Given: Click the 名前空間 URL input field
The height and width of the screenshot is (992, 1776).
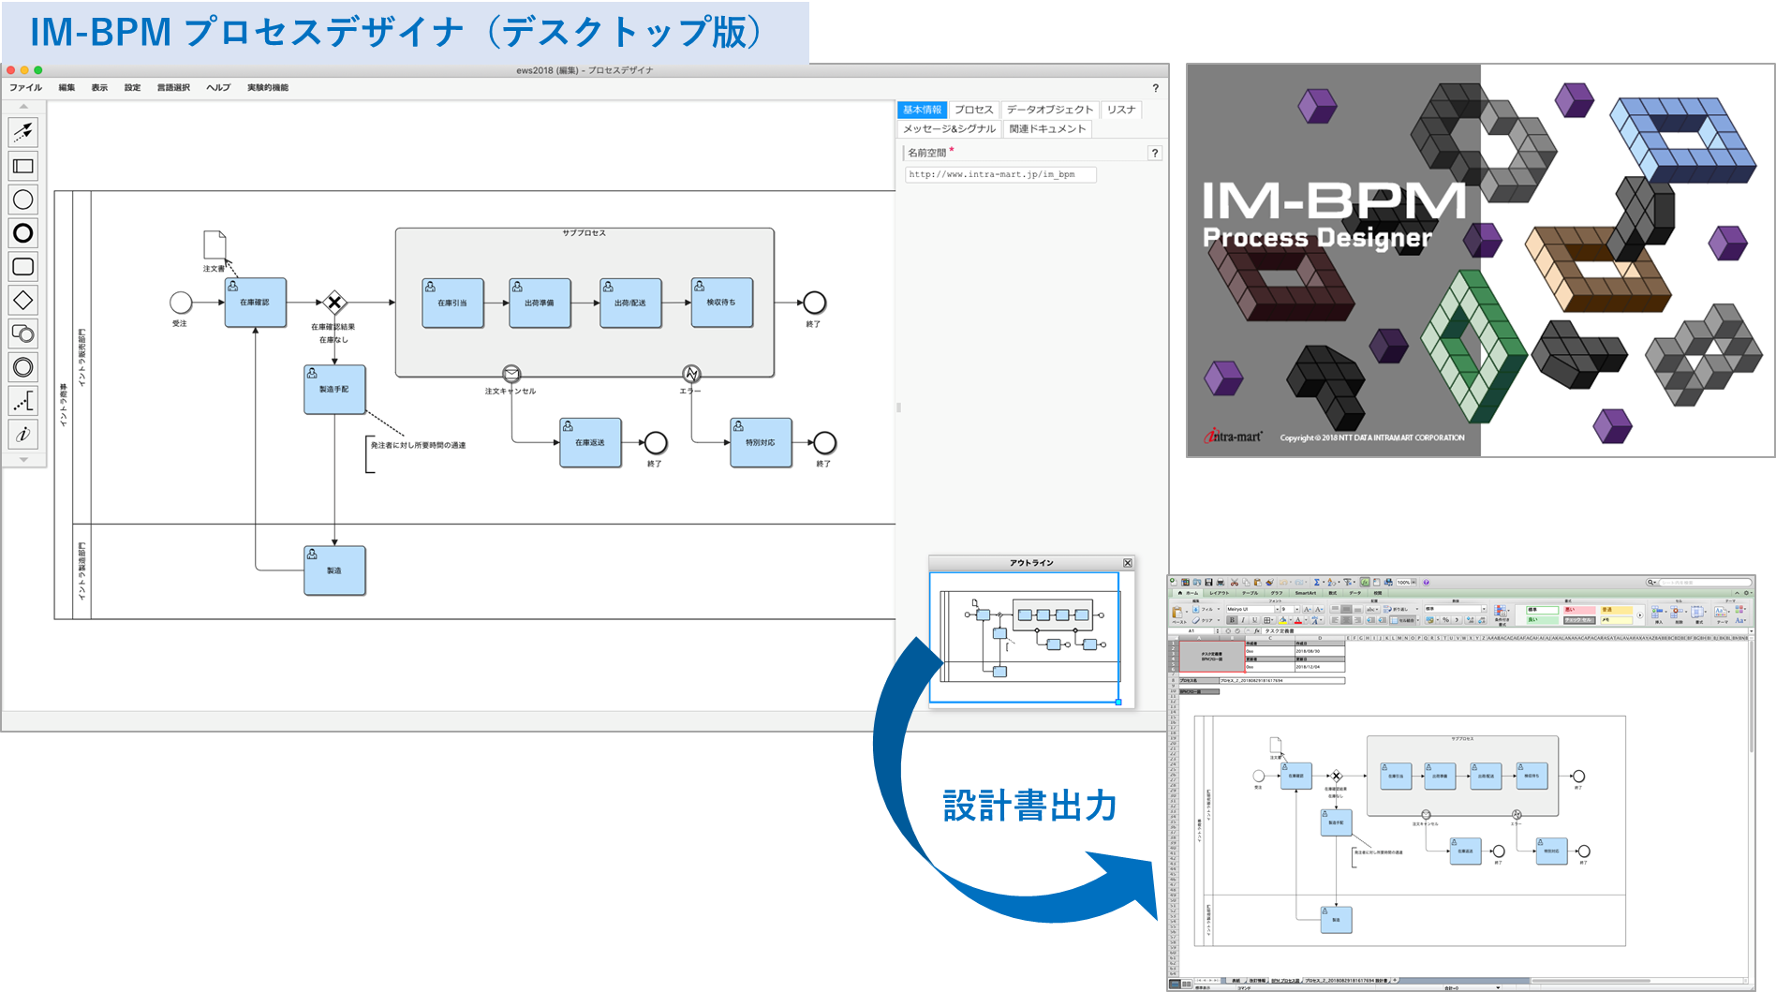Looking at the screenshot, I should tap(1000, 174).
